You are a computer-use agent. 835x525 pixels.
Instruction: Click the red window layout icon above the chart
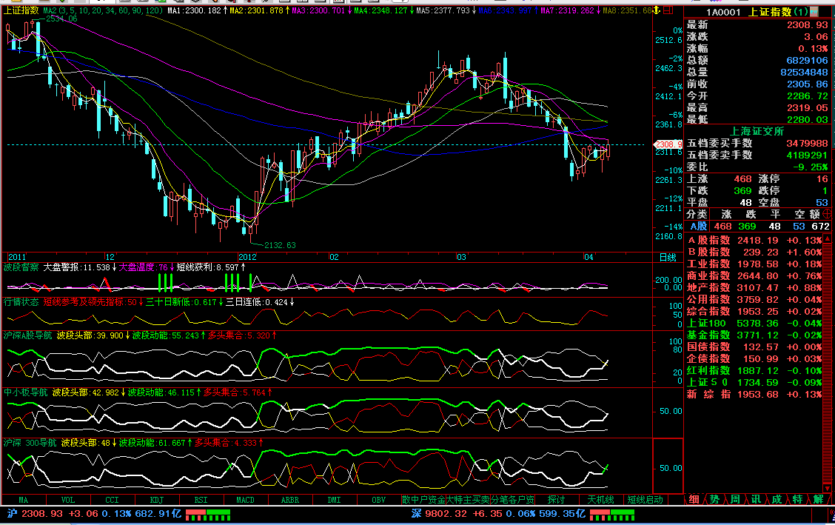pyautogui.click(x=668, y=10)
